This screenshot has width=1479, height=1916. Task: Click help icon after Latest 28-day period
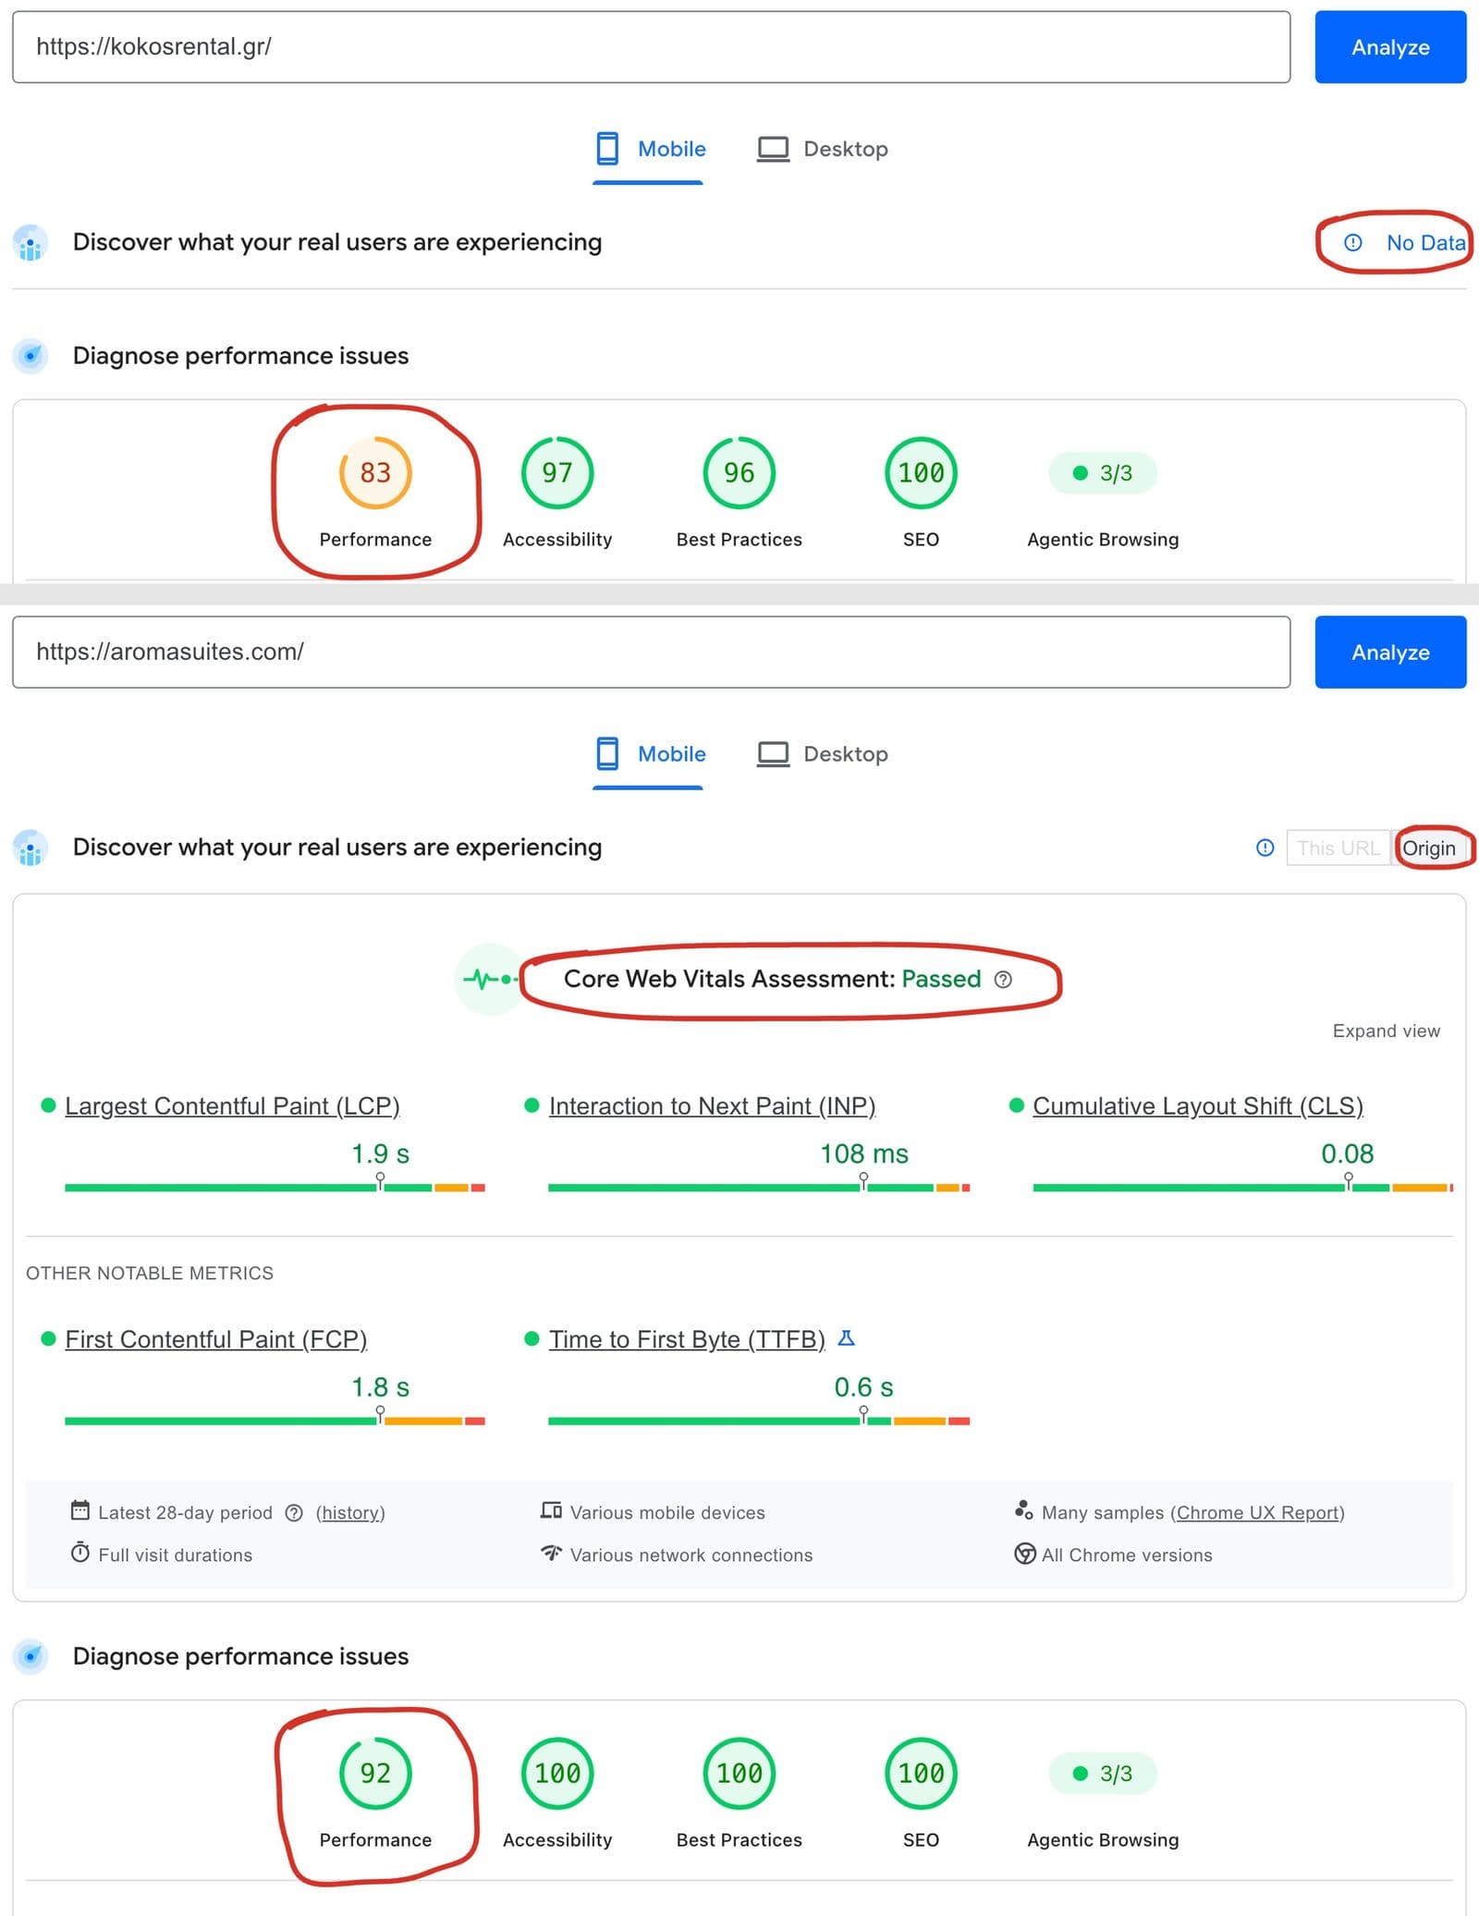click(294, 1512)
